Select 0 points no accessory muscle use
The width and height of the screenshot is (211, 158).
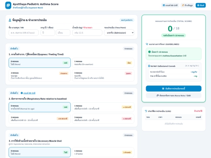click(x=39, y=152)
